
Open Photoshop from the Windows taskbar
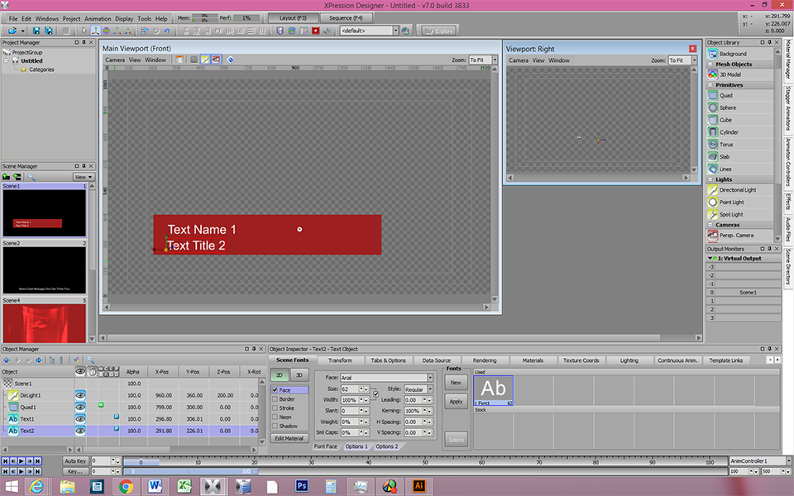coord(302,486)
